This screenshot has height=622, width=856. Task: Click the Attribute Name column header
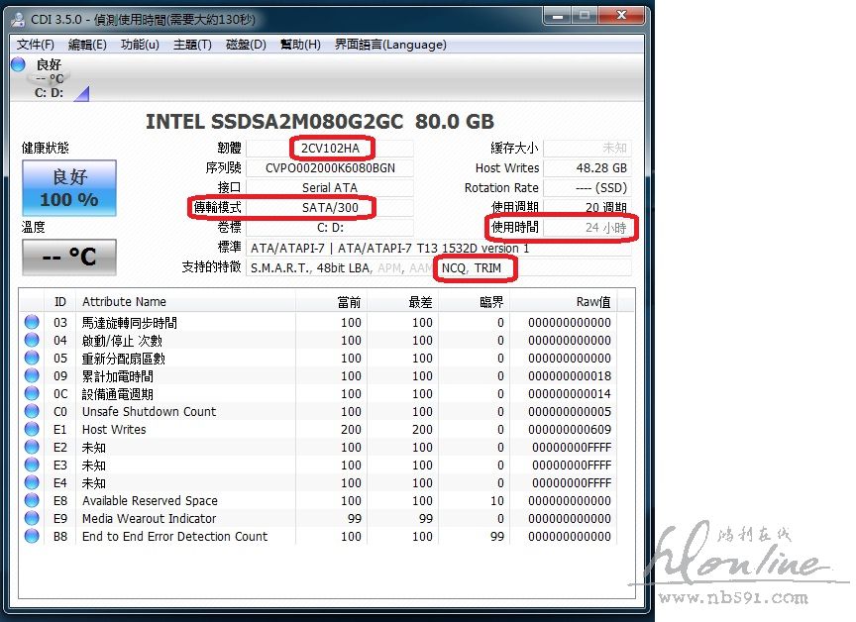pyautogui.click(x=124, y=301)
